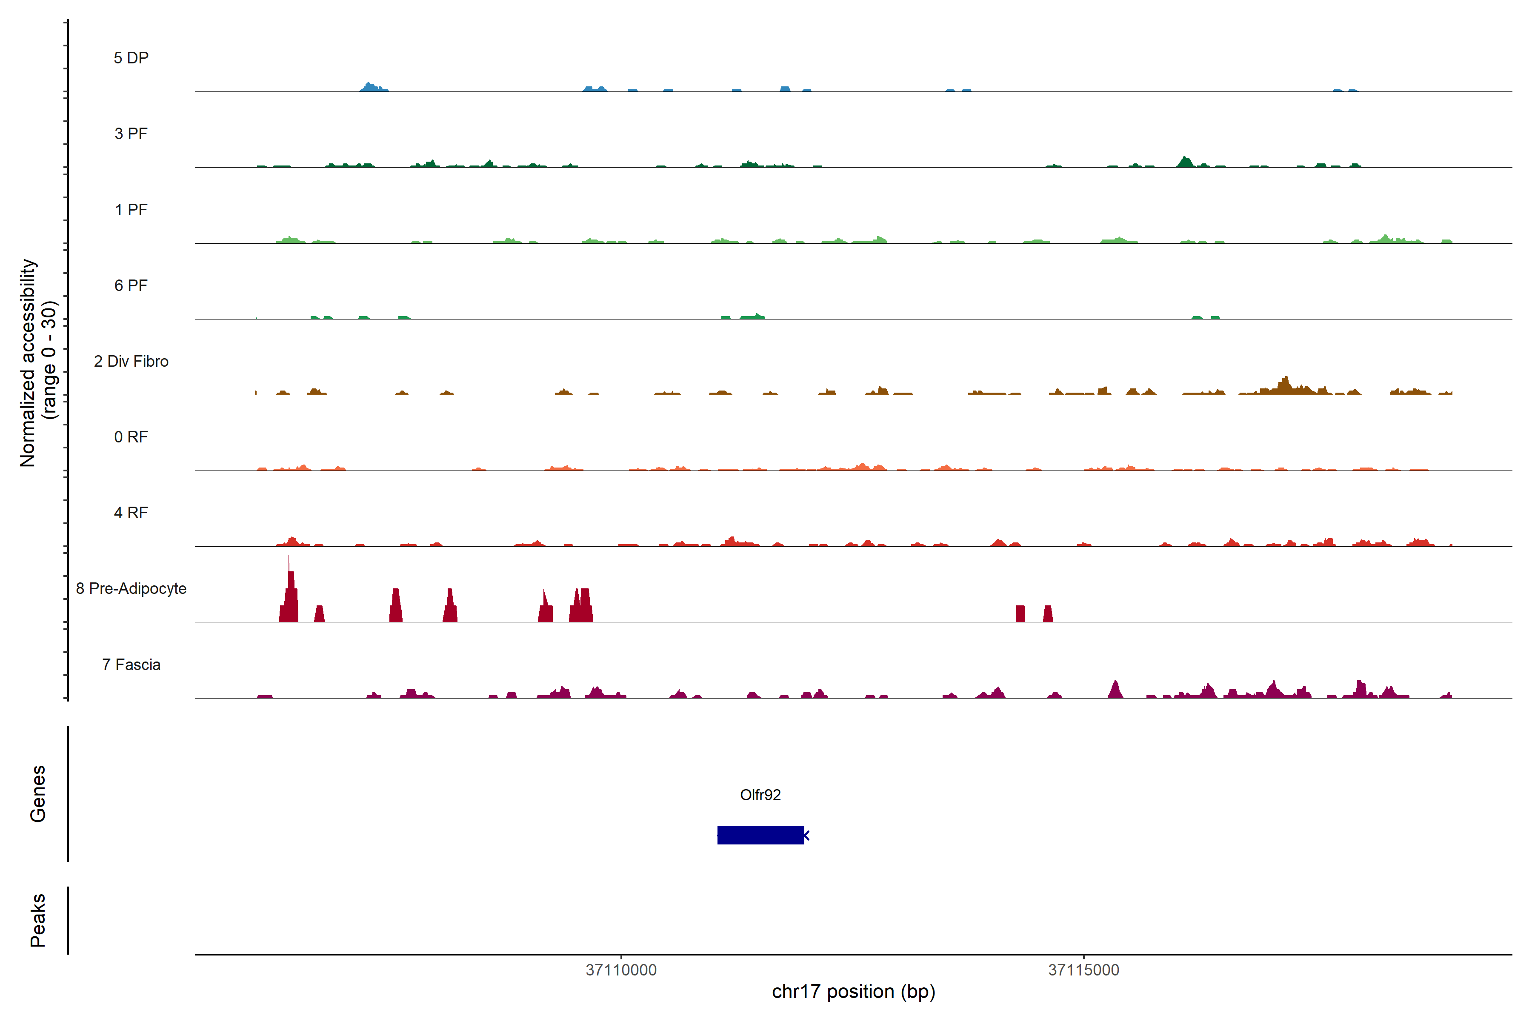Click the dark blue Olfr92 gene body
1532x1021 pixels.
(x=760, y=835)
